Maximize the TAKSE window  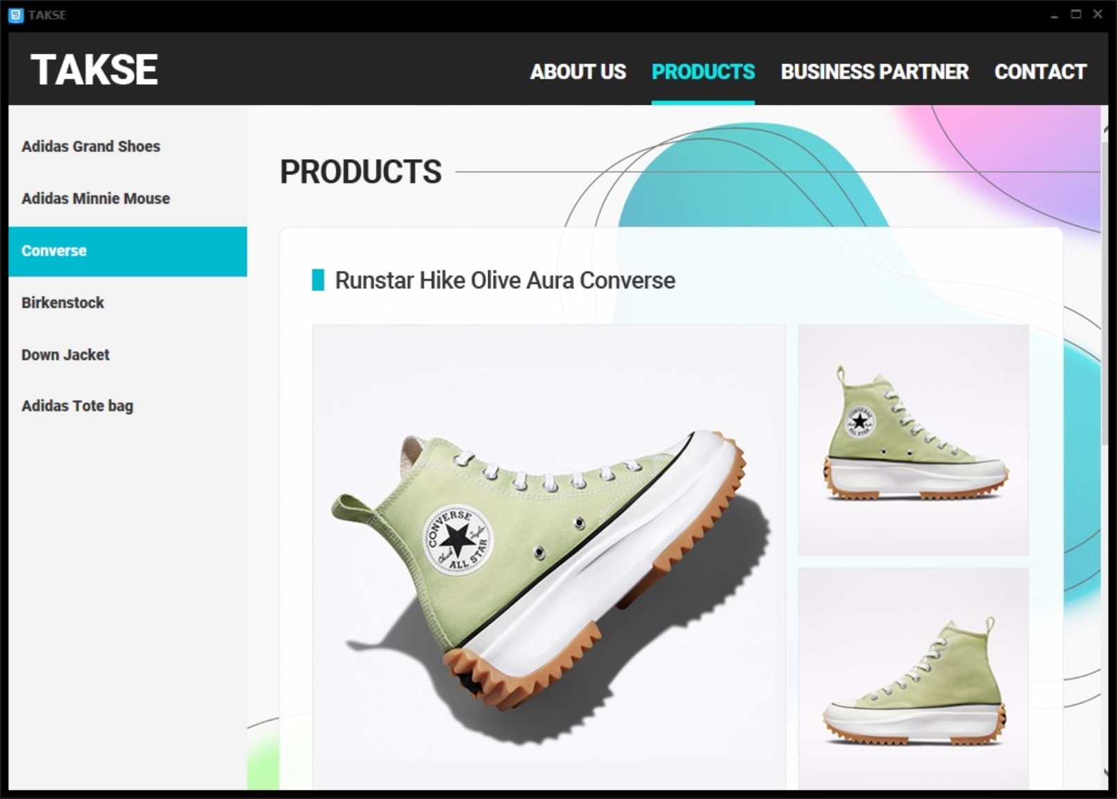point(1076,15)
